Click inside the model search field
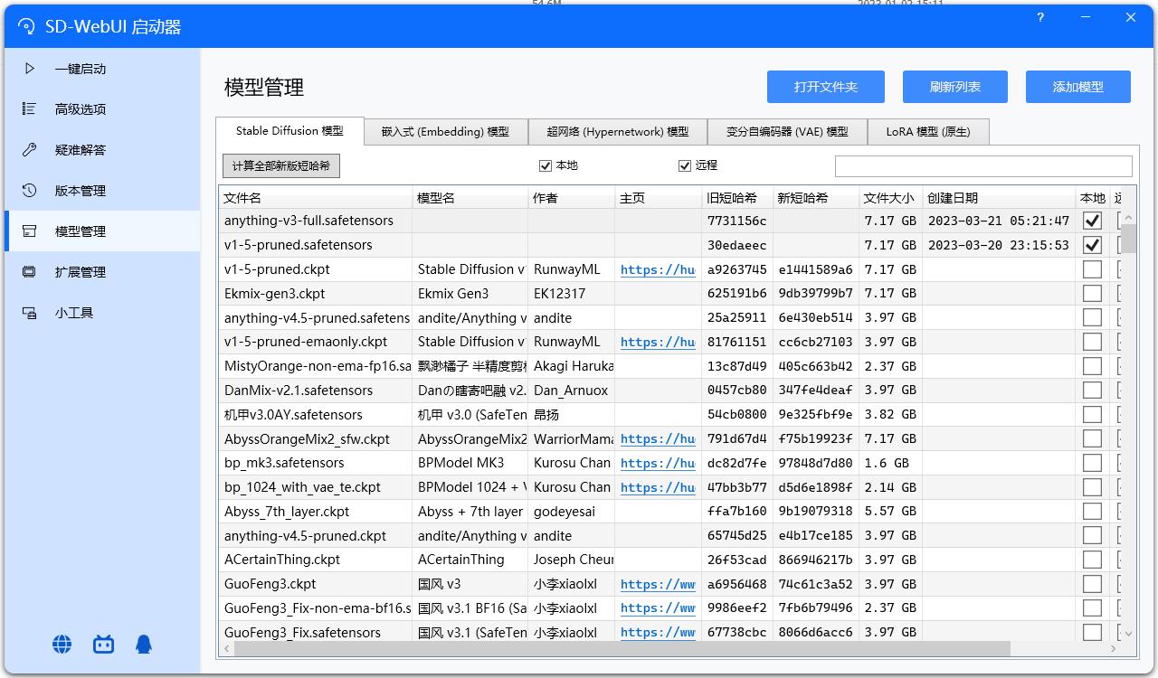 coord(983,165)
